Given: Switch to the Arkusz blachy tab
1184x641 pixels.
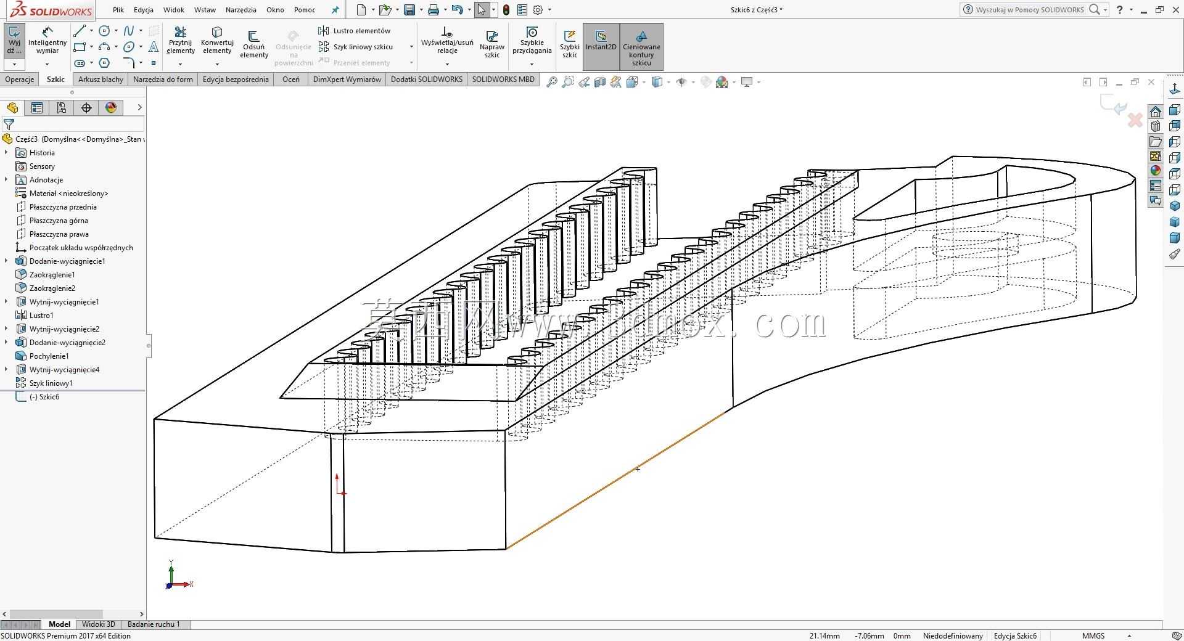Looking at the screenshot, I should 101,79.
